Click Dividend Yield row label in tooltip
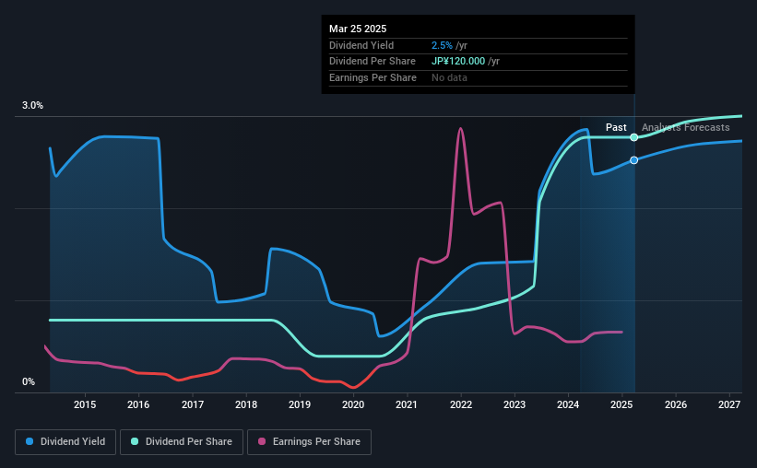This screenshot has width=757, height=468. pos(361,45)
